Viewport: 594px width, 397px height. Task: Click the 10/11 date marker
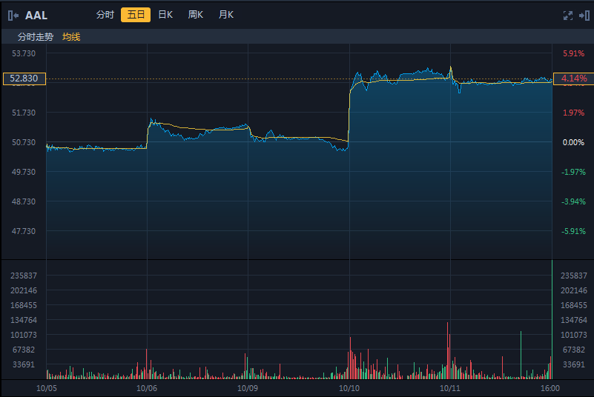tap(449, 387)
